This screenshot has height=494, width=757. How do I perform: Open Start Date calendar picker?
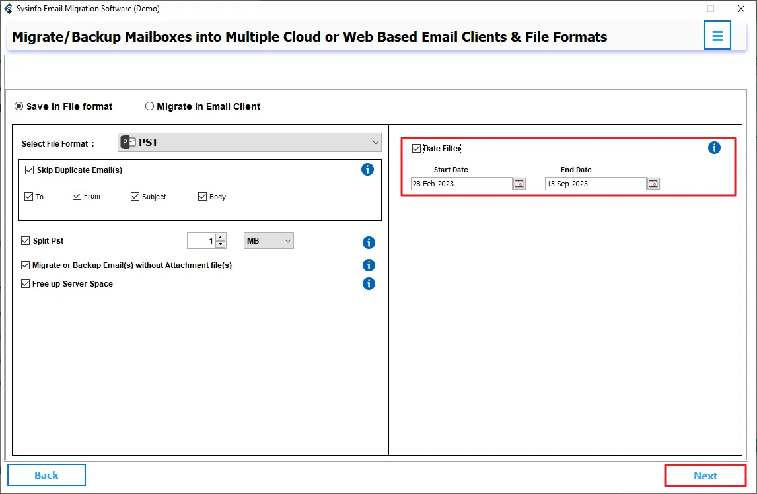pyautogui.click(x=519, y=184)
